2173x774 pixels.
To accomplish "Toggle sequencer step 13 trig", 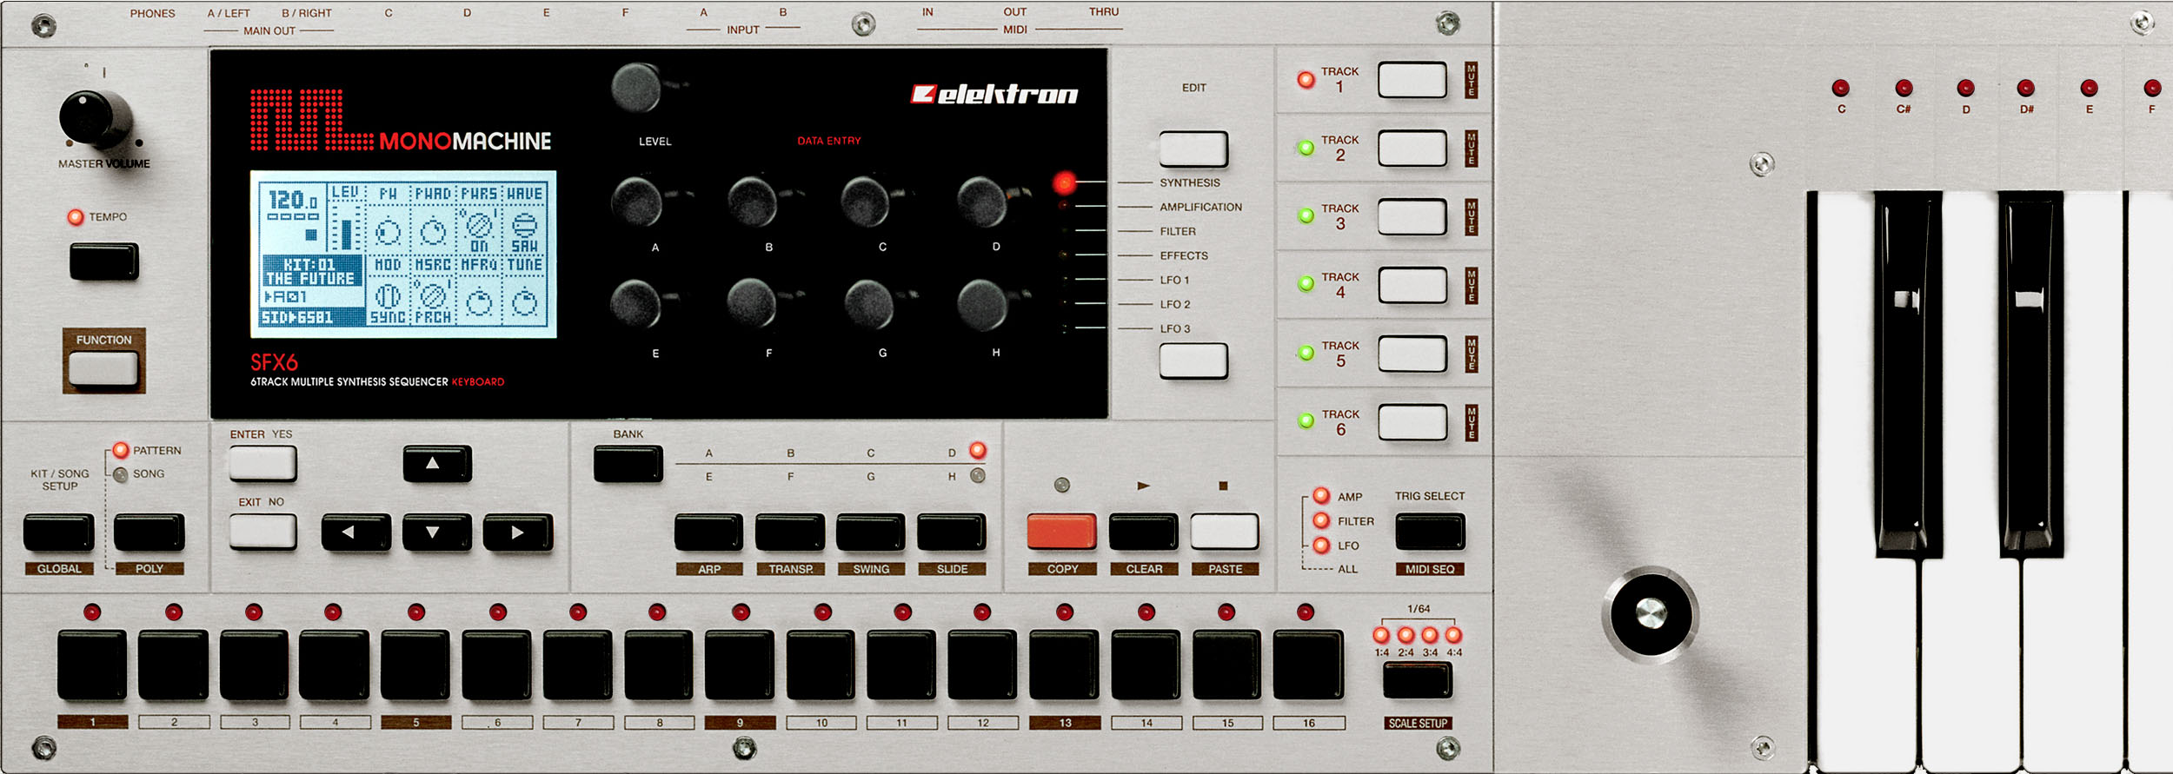I will pos(1064,665).
